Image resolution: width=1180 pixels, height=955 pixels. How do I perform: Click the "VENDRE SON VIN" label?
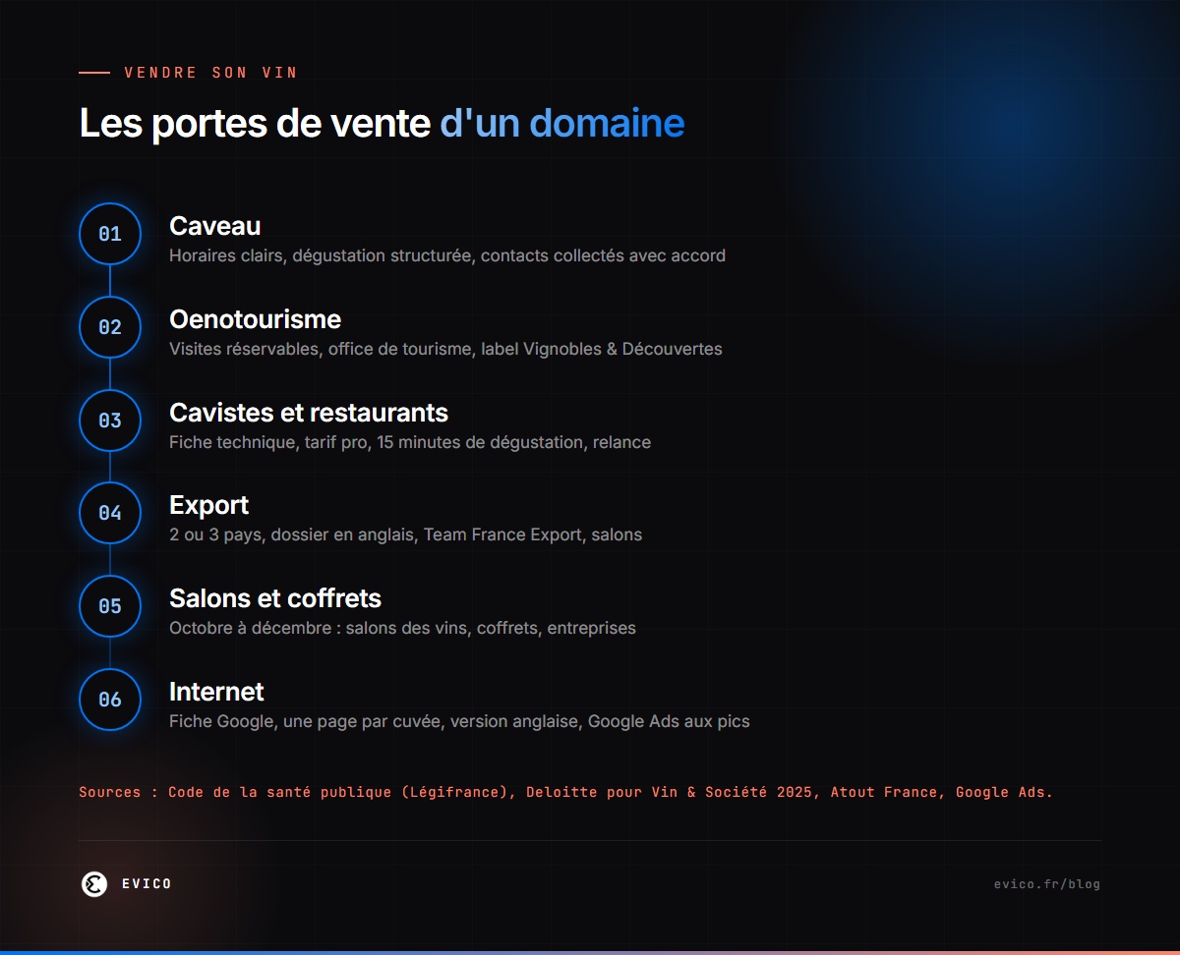coord(210,73)
